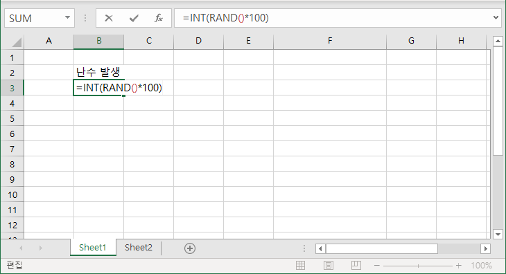Screen dimensions: 506x274
Task: Add a new sheet with plus icon
Action: coord(190,248)
